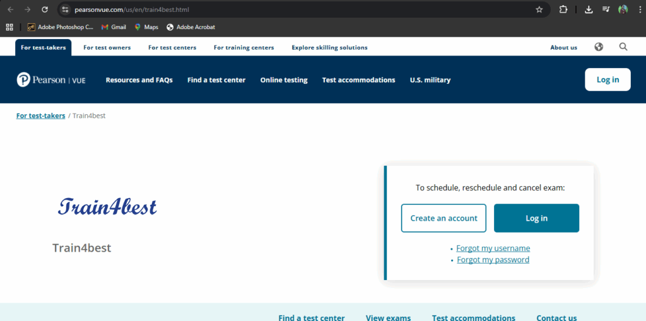Viewport: 646px width, 321px height.
Task: Switch to For test owners tab
Action: click(107, 47)
